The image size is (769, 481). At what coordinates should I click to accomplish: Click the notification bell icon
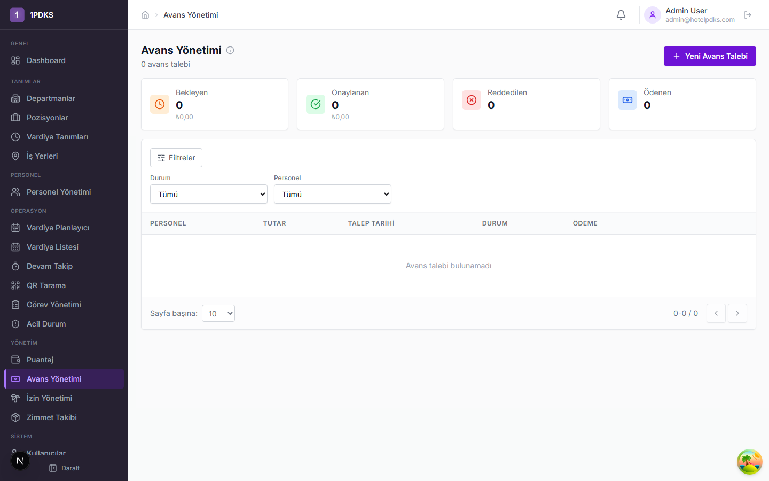[x=621, y=15]
